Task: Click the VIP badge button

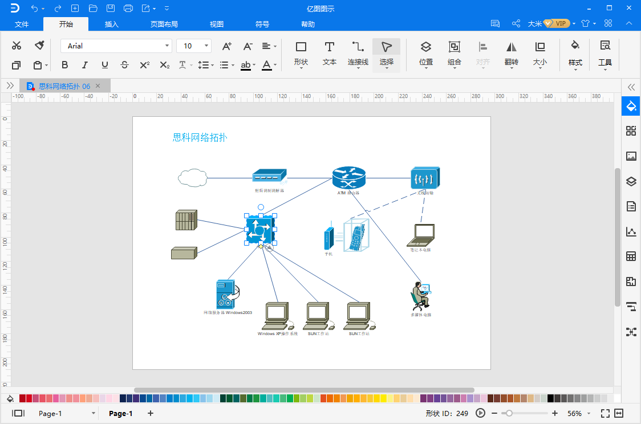Action: [557, 23]
